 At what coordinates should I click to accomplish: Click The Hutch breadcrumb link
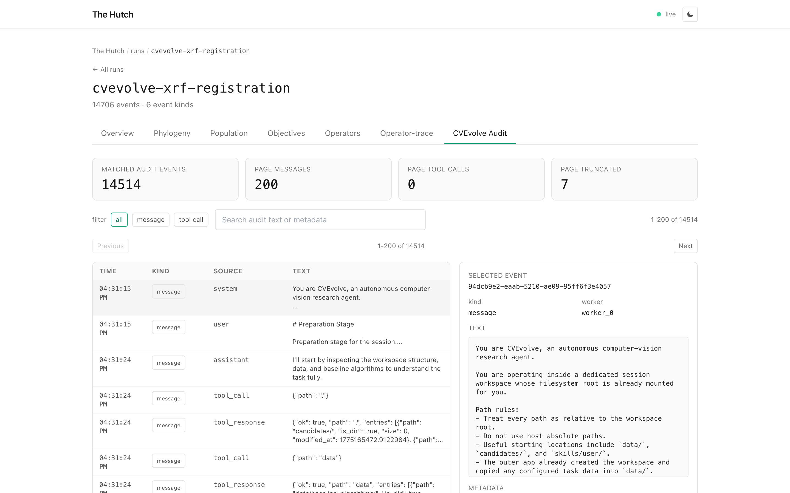[108, 51]
